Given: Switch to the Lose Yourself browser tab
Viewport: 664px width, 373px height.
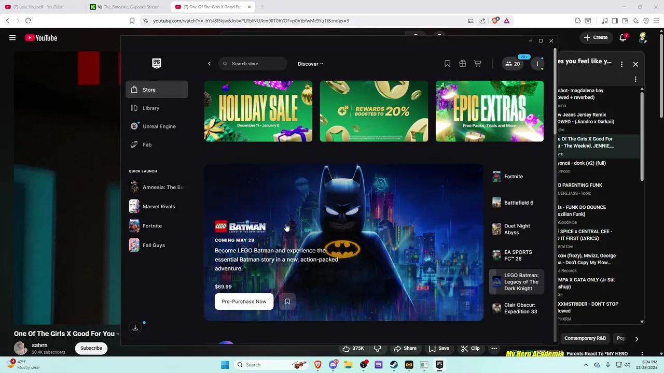Looking at the screenshot, I should (41, 7).
